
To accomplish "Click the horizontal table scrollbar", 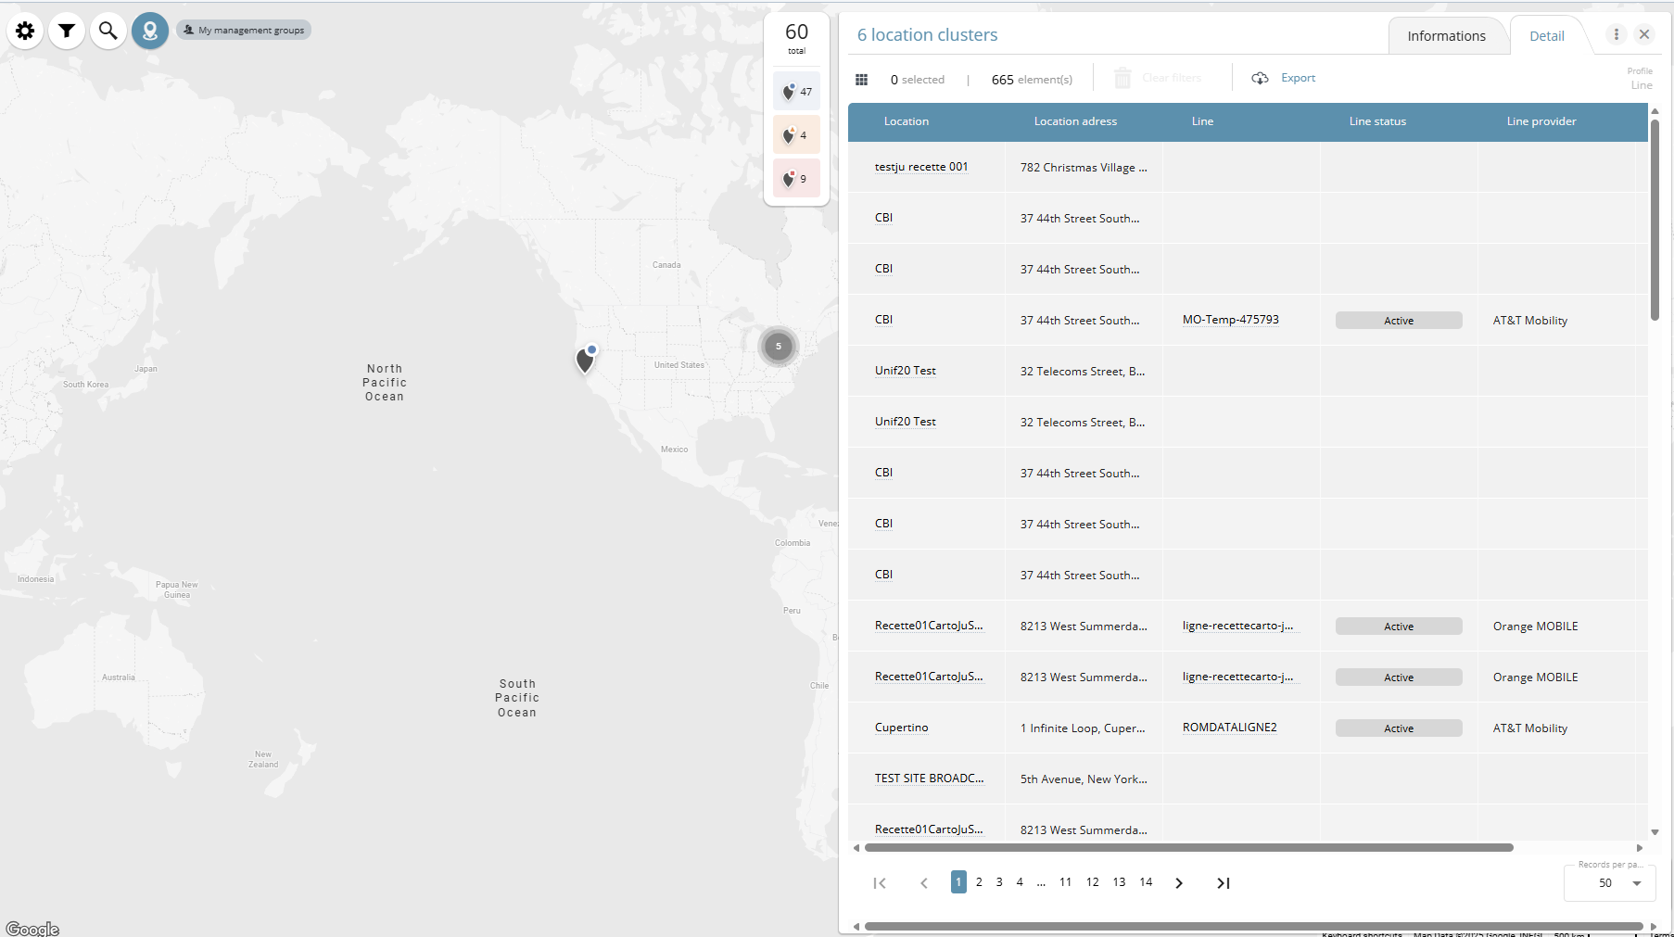I will click(x=1188, y=847).
